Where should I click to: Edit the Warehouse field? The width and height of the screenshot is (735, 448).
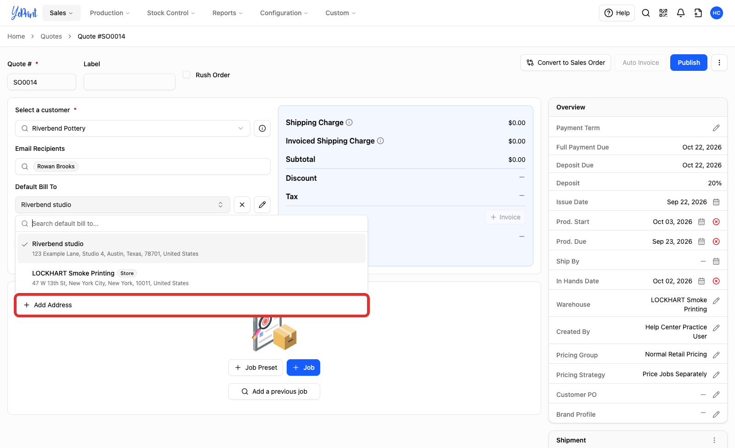(x=716, y=301)
